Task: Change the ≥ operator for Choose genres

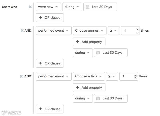Action: (113, 31)
